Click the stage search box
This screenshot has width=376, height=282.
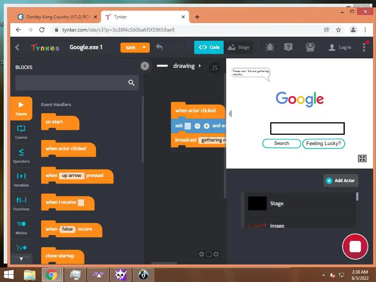pos(307,129)
